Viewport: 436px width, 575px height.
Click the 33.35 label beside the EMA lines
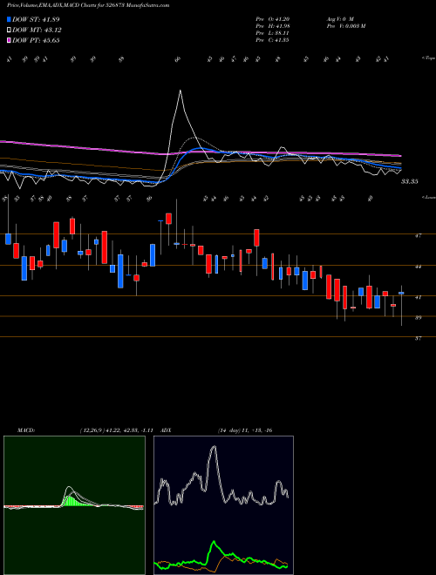pyautogui.click(x=410, y=181)
